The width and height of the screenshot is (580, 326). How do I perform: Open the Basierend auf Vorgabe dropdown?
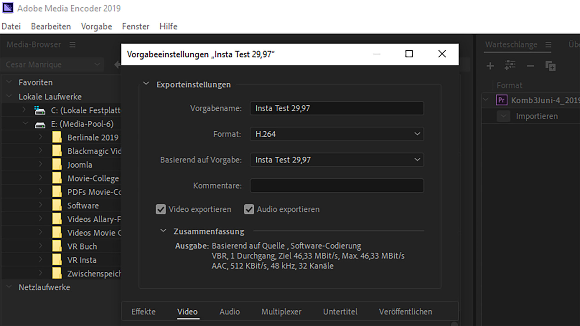point(336,160)
